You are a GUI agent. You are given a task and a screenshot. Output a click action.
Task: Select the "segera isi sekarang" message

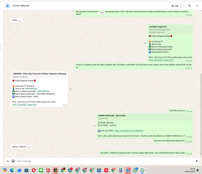134,66
